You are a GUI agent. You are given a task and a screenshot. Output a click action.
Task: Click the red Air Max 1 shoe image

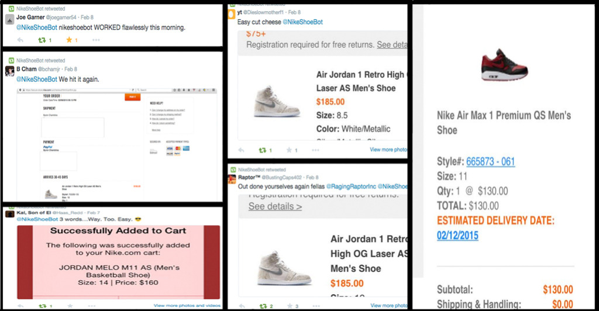[504, 63]
